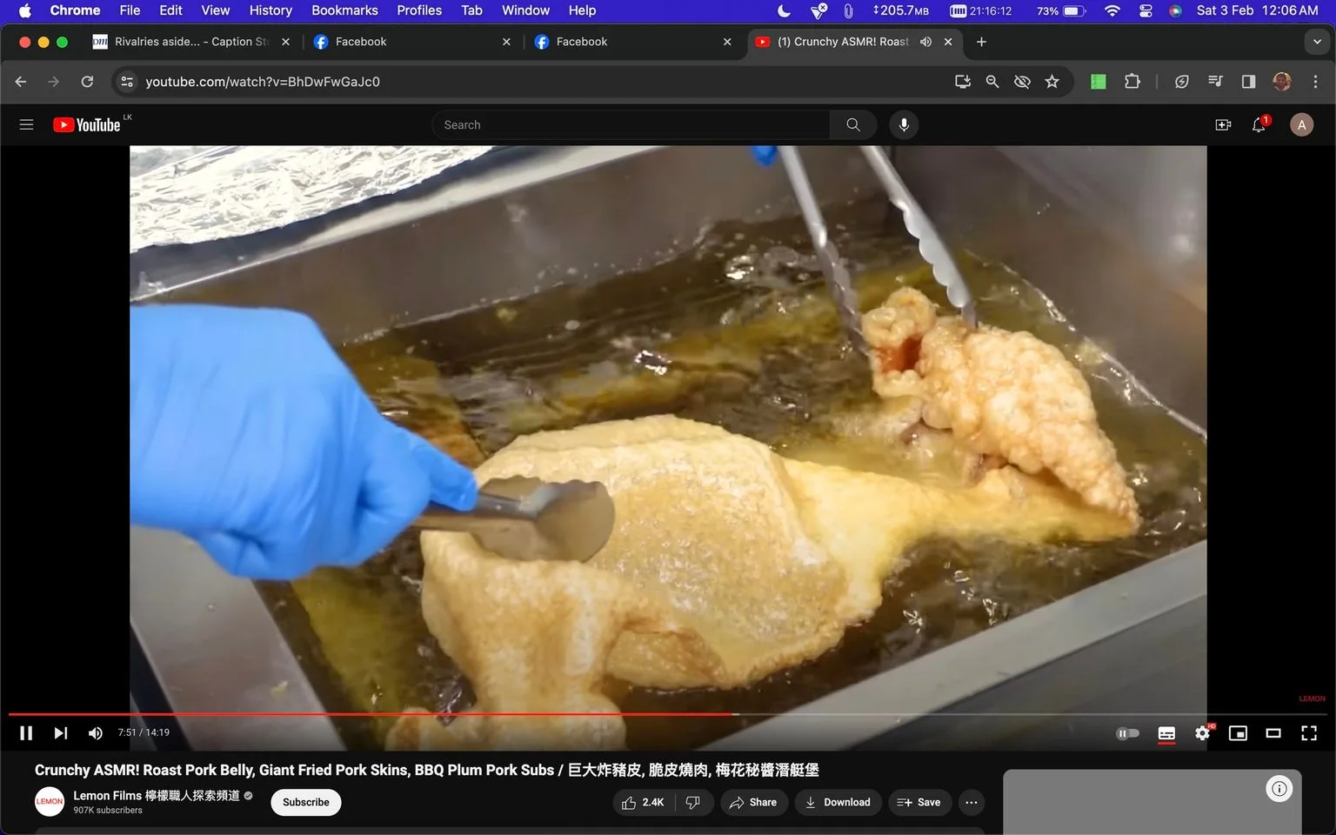Toggle subtitles closed captions
Viewport: 1336px width, 835px height.
(x=1166, y=733)
